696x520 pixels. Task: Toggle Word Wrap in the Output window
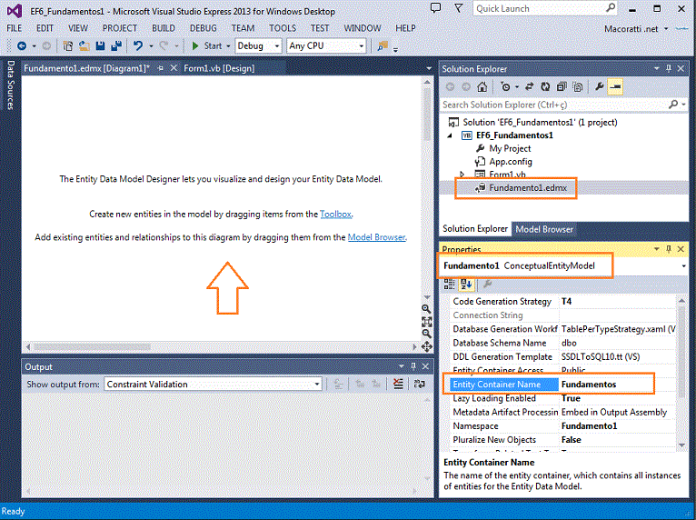click(420, 385)
